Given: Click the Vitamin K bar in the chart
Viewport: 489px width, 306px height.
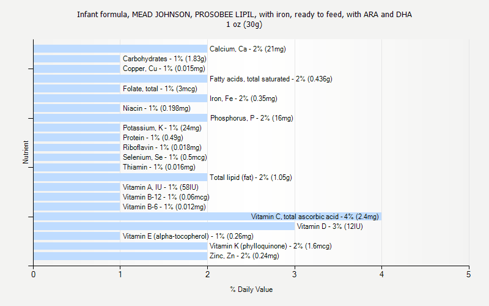Looking at the screenshot, I should pyautogui.click(x=120, y=246).
